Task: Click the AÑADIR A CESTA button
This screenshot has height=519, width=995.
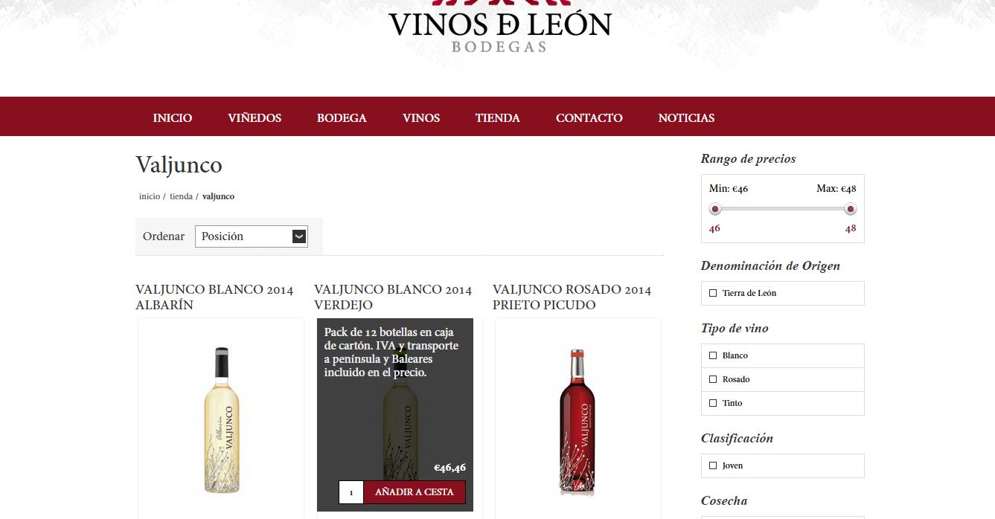Action: [x=415, y=492]
